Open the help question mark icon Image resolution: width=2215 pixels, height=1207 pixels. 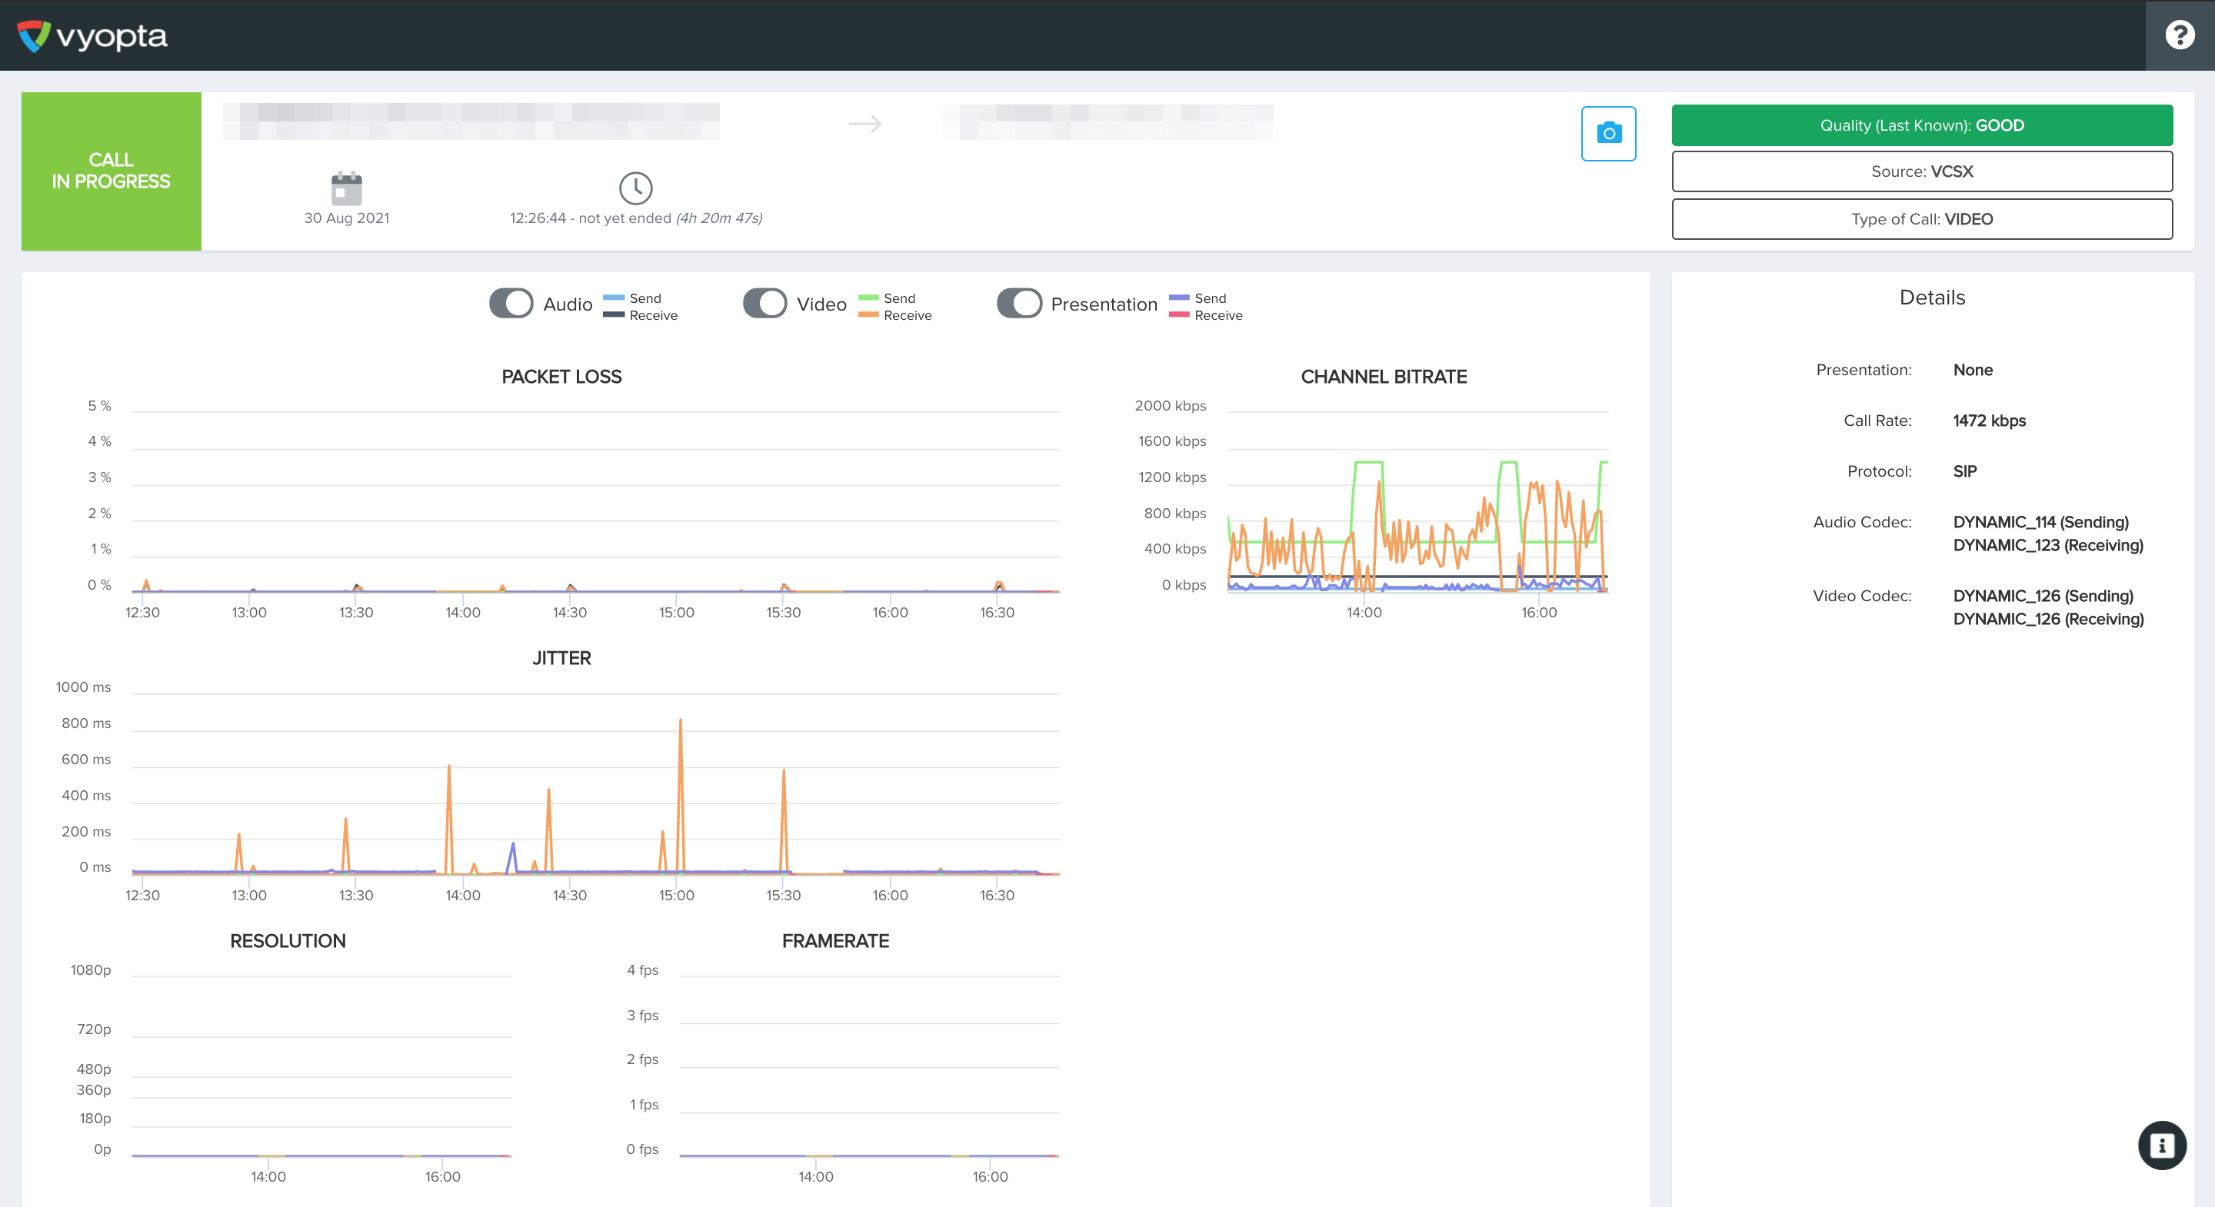tap(2179, 35)
